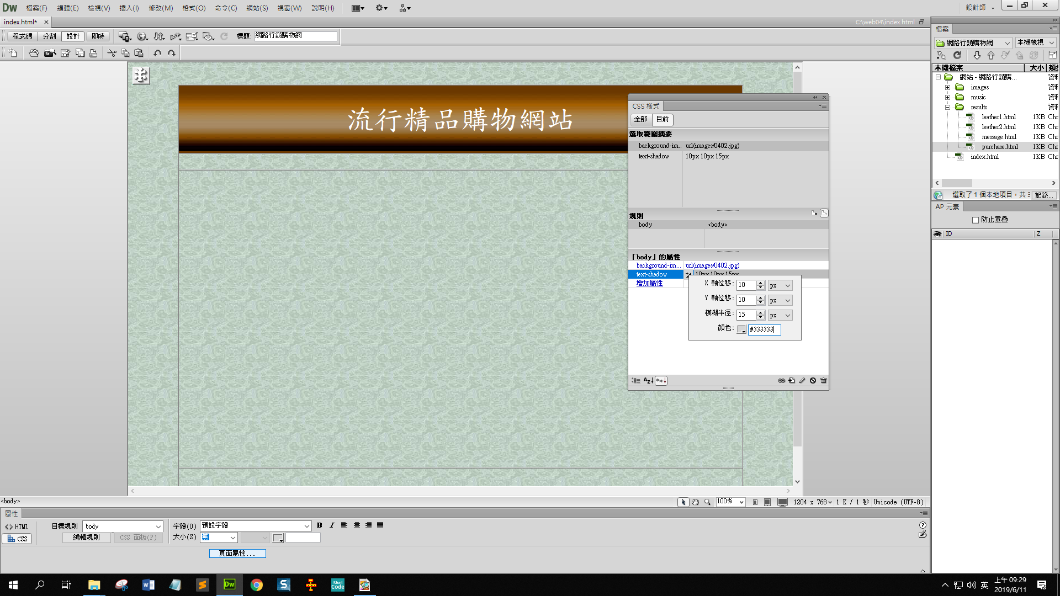Click the 頁面屬性... button
1060x596 pixels.
click(x=237, y=554)
